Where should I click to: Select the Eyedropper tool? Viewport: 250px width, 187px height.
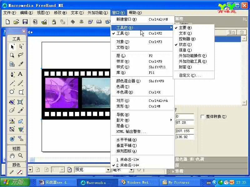coord(21,64)
